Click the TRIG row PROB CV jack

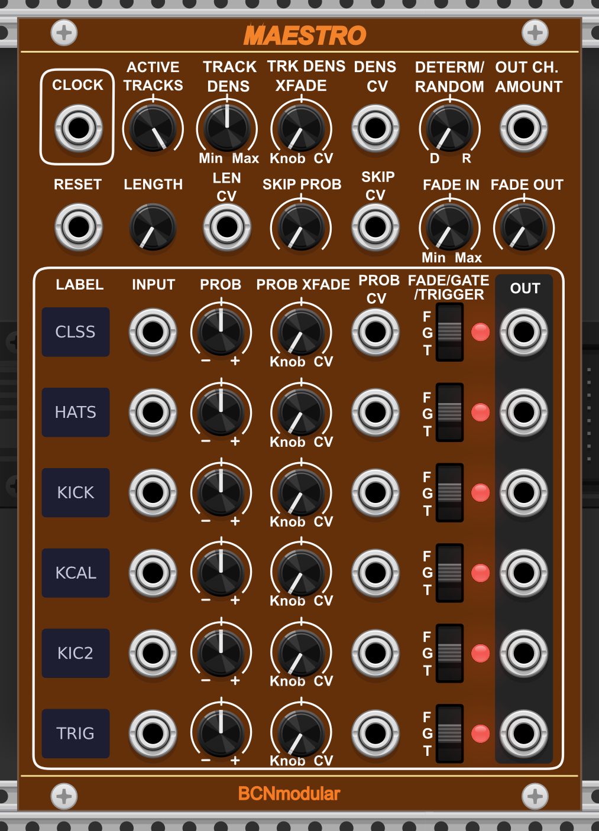click(375, 733)
